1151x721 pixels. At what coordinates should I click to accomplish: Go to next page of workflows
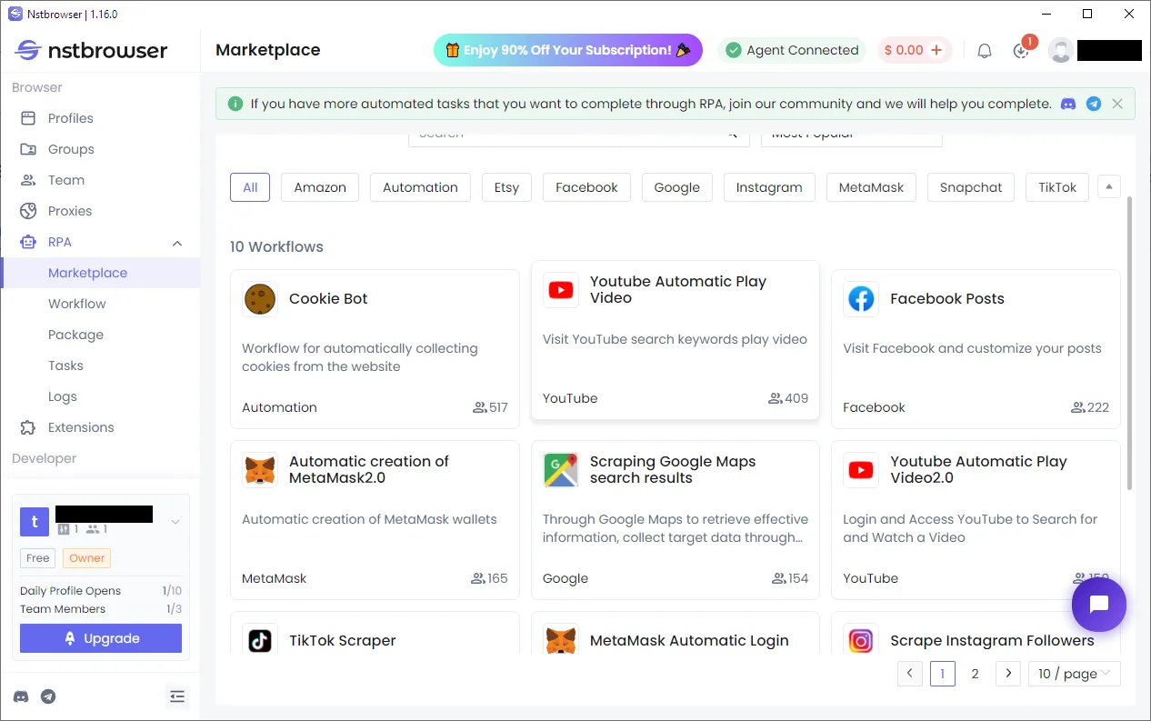(x=1008, y=674)
